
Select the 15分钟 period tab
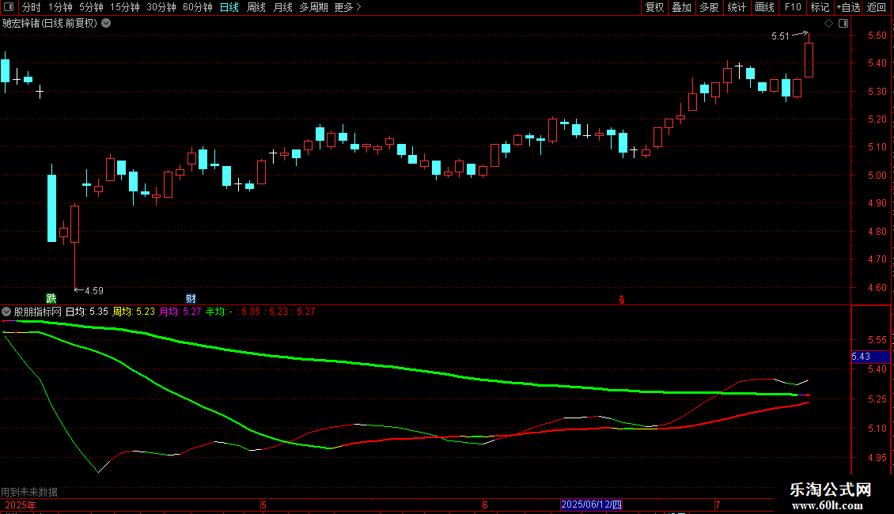point(125,7)
